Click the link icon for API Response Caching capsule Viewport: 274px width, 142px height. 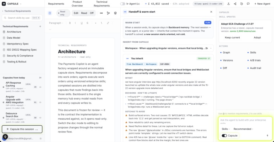[x=40, y=87]
